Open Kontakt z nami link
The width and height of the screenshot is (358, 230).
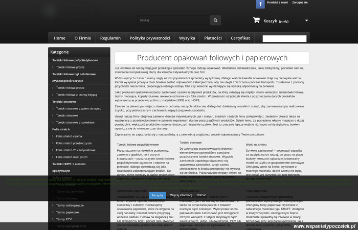click(x=277, y=3)
